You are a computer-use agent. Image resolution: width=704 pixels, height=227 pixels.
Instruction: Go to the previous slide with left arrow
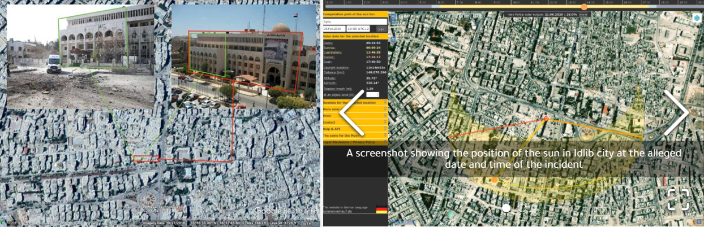(x=351, y=113)
